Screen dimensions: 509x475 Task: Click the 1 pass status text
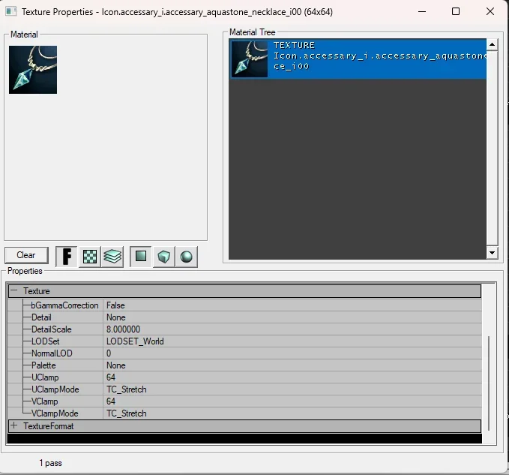pos(51,463)
